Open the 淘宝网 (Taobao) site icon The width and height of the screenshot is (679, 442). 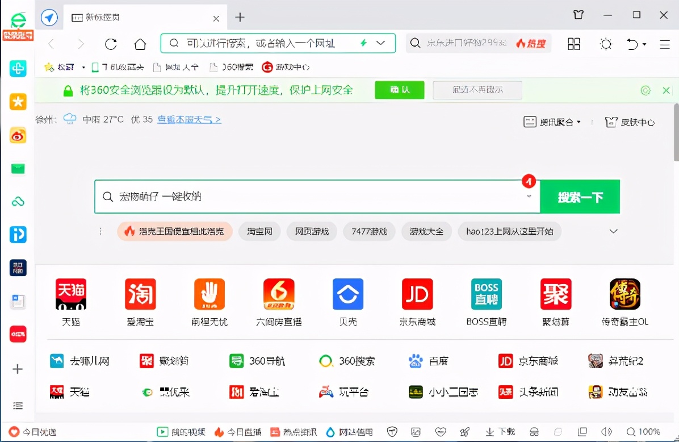pos(259,231)
